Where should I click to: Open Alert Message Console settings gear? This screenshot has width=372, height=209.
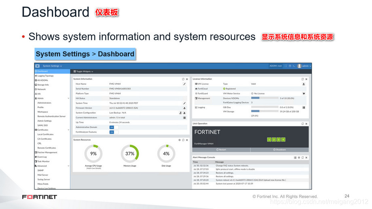pyautogui.click(x=299, y=157)
